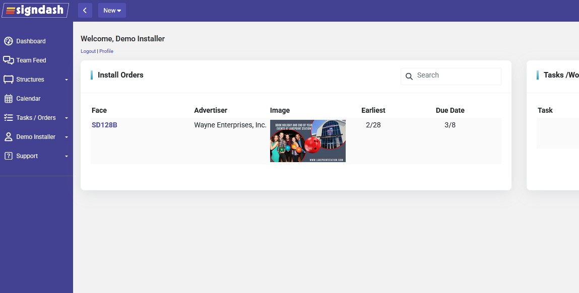Screen dimensions: 579x293
Task: Click the Demo Installer user icon
Action: click(8, 137)
